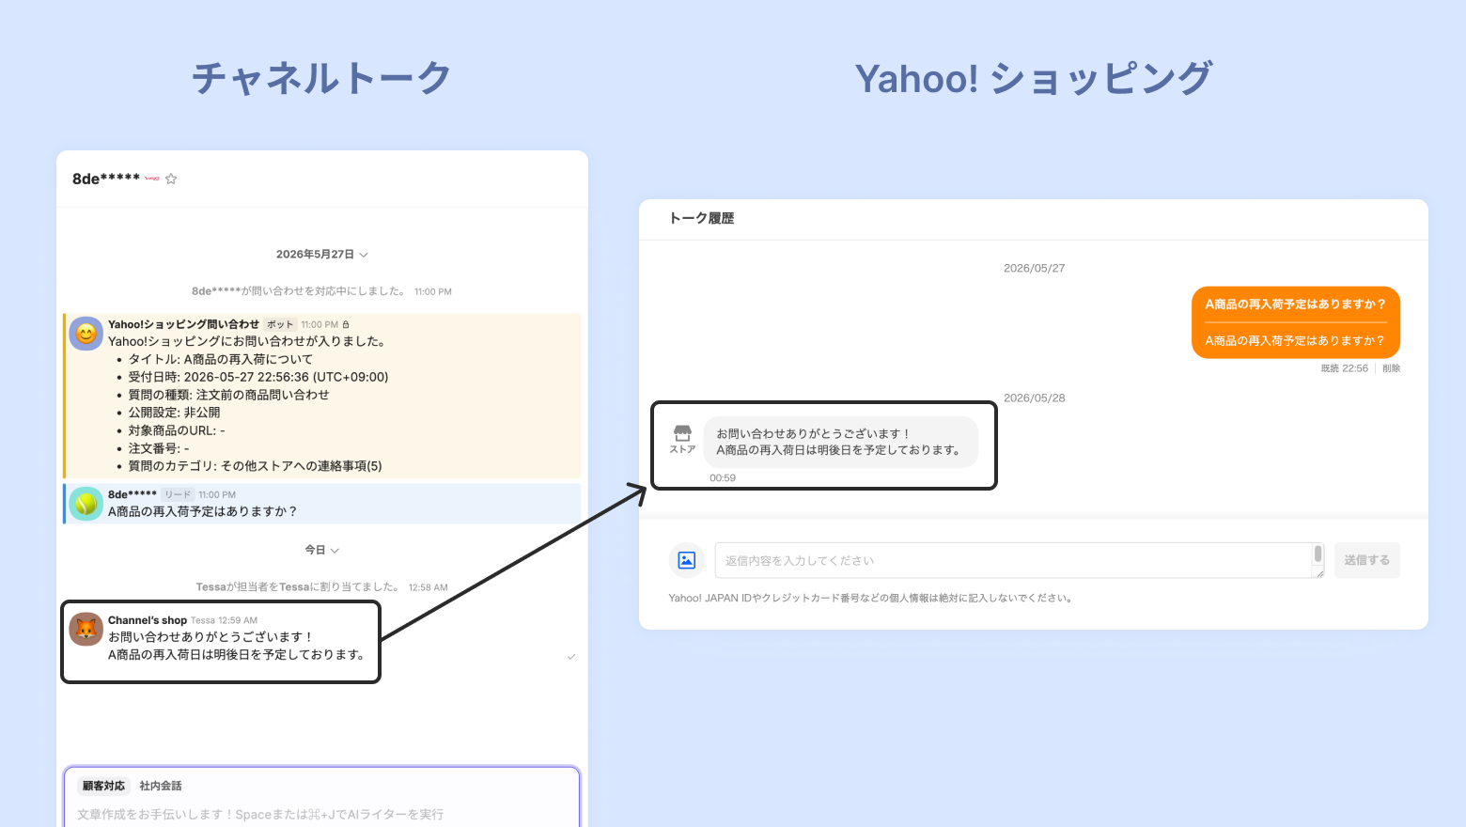Star the 8de***** conversation as favorite

click(x=171, y=179)
